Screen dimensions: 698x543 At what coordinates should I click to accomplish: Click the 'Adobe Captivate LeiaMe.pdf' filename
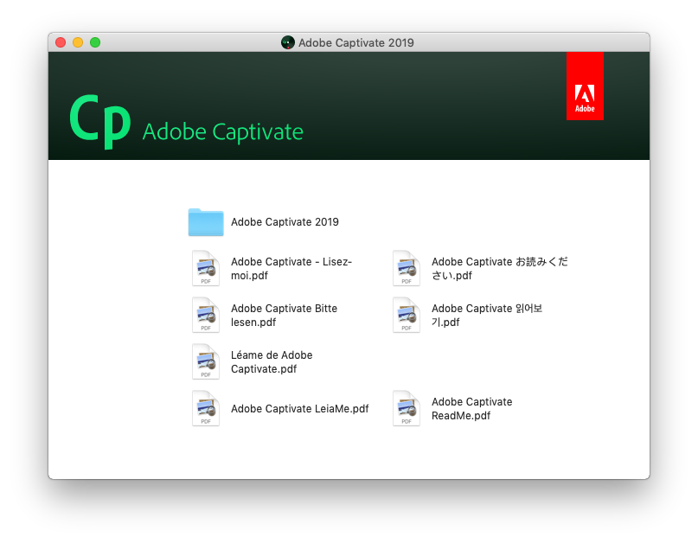pyautogui.click(x=299, y=409)
